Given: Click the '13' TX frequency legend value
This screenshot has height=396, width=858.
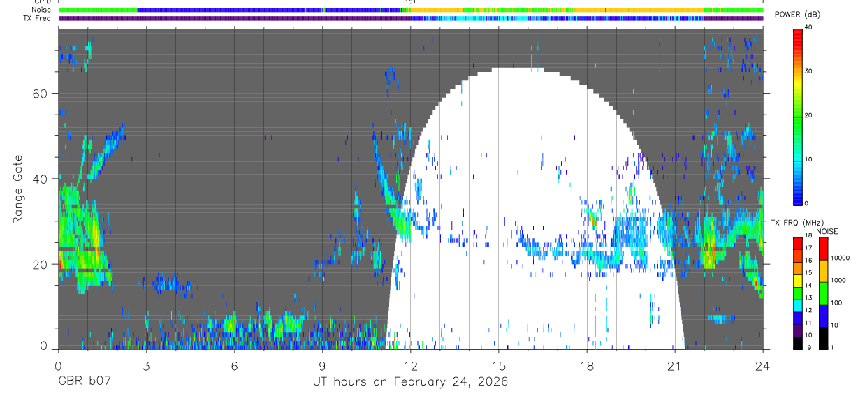Looking at the screenshot, I should tap(808, 298).
